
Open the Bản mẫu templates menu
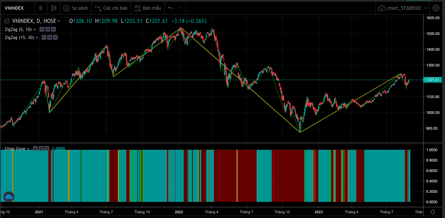pyautogui.click(x=148, y=8)
